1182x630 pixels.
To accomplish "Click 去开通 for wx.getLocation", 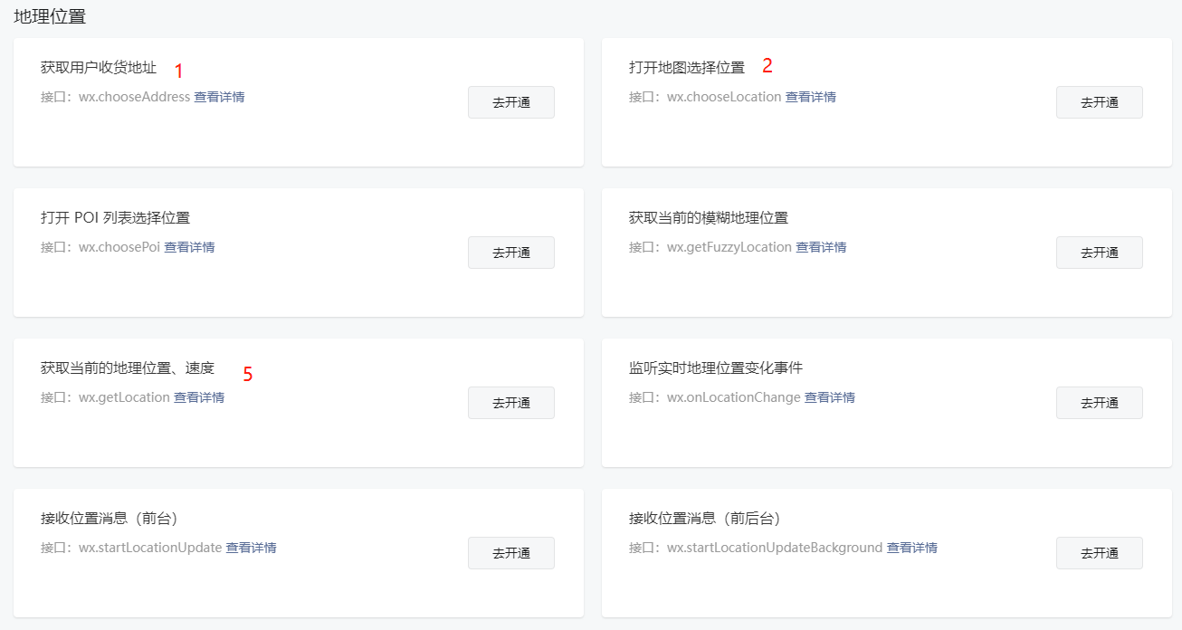I will pos(510,402).
